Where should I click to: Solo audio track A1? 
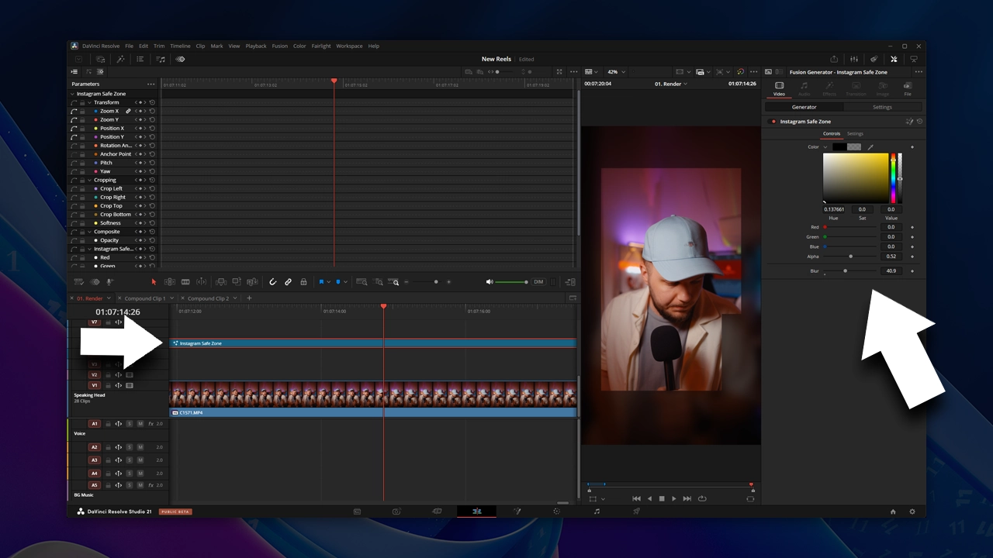pyautogui.click(x=130, y=424)
